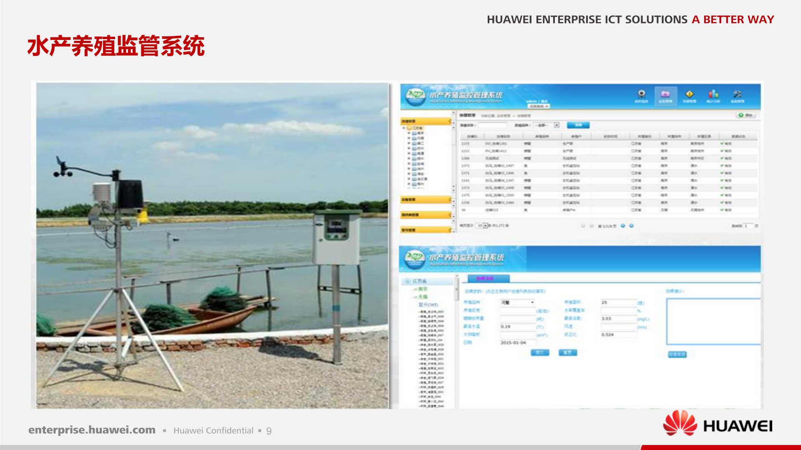Select the business management folder icon
Viewport: 801px width, 450px height.
pyautogui.click(x=665, y=94)
